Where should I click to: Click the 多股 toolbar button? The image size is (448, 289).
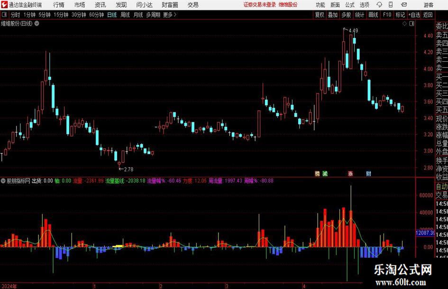[346, 15]
